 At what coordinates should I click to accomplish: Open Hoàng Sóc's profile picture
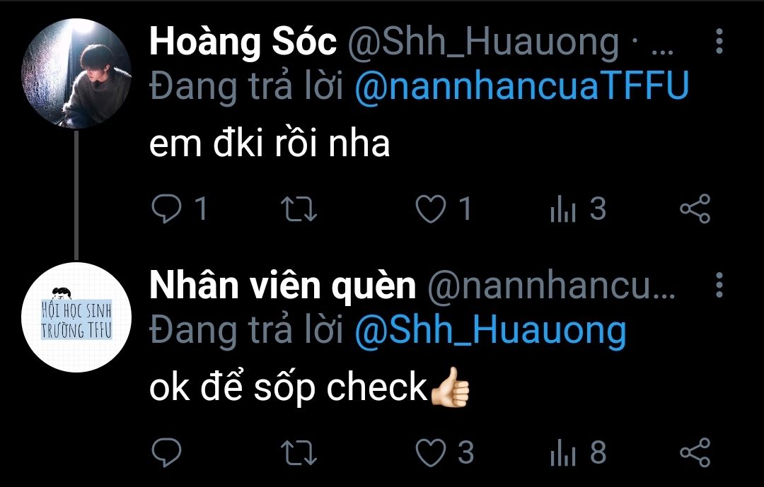tap(76, 74)
